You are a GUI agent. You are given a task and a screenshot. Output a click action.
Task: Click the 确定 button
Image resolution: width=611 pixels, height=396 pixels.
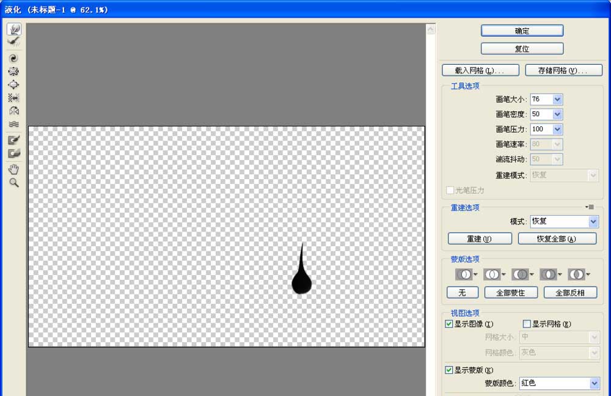pos(522,30)
